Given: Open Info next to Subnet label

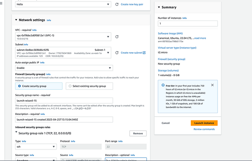Looking at the screenshot, I should pos(26,45).
